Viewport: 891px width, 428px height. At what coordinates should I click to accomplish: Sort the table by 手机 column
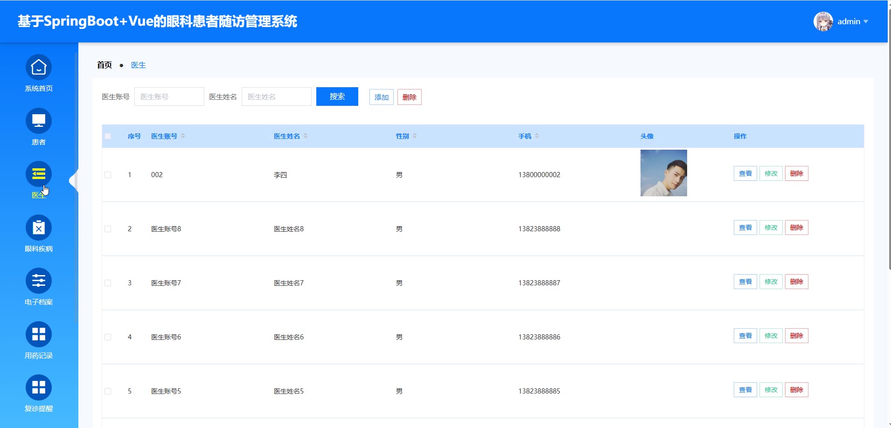537,136
